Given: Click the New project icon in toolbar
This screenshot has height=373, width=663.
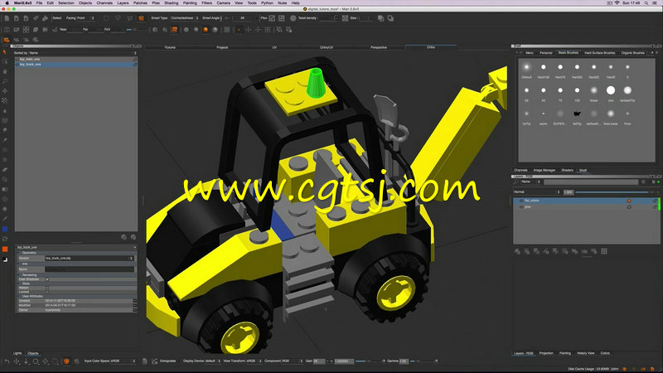Looking at the screenshot, I should (x=7, y=18).
